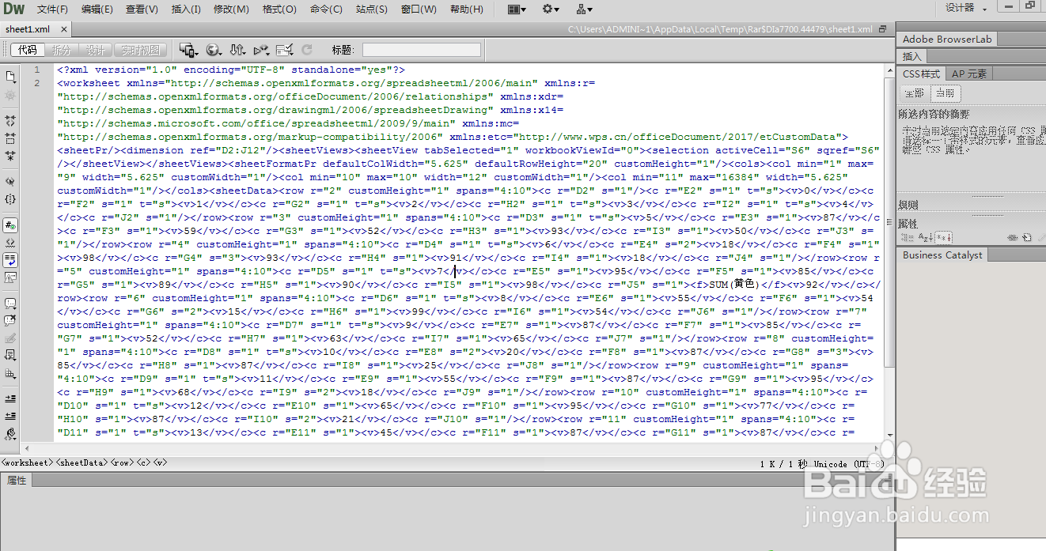
Task: Click the Collapse Full Tag icon
Action: [10, 121]
